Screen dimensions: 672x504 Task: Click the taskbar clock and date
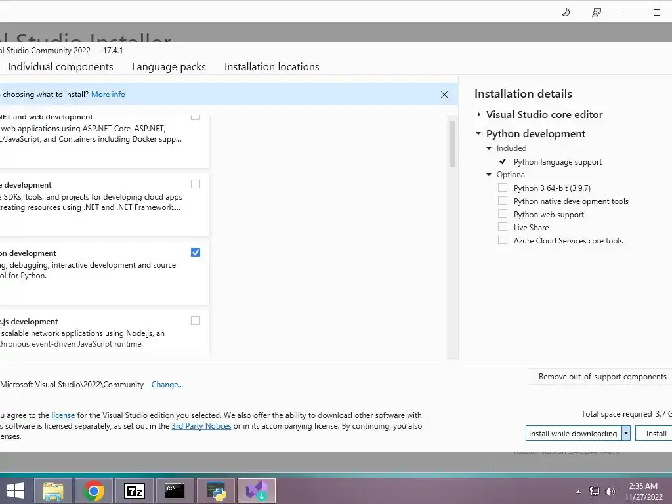[x=643, y=492]
